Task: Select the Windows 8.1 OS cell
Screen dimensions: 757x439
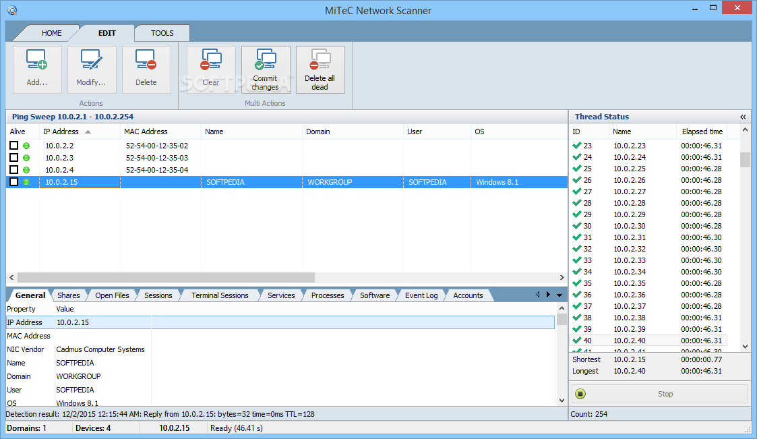Action: click(497, 182)
